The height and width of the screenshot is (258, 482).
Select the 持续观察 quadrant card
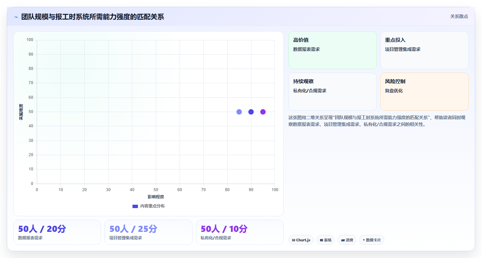pyautogui.click(x=333, y=92)
